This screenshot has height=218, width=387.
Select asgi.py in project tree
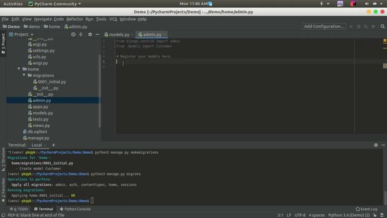tap(39, 44)
